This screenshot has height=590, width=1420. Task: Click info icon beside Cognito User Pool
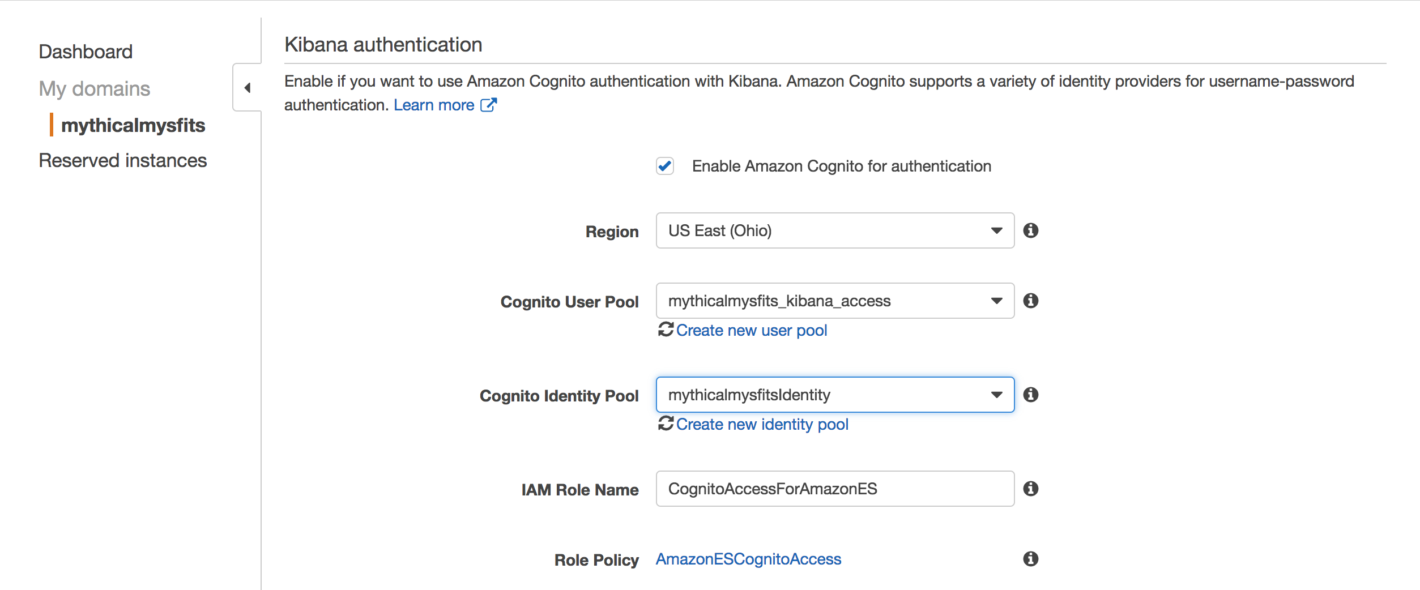pyautogui.click(x=1030, y=301)
